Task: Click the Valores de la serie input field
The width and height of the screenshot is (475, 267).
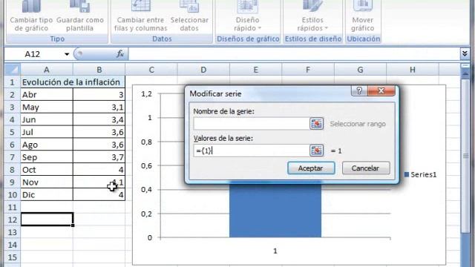Action: coord(252,151)
